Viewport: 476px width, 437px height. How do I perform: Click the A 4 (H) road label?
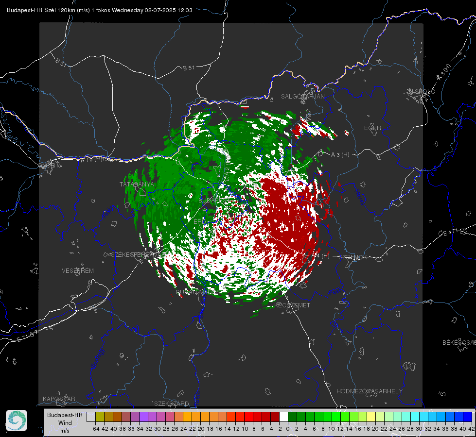click(320, 256)
